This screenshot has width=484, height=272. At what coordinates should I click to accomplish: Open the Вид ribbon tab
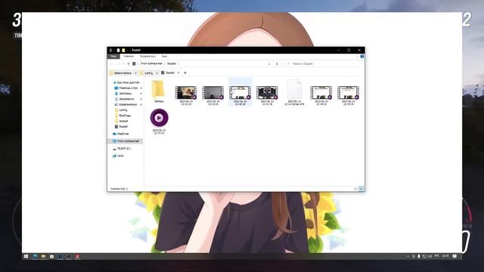coord(164,57)
